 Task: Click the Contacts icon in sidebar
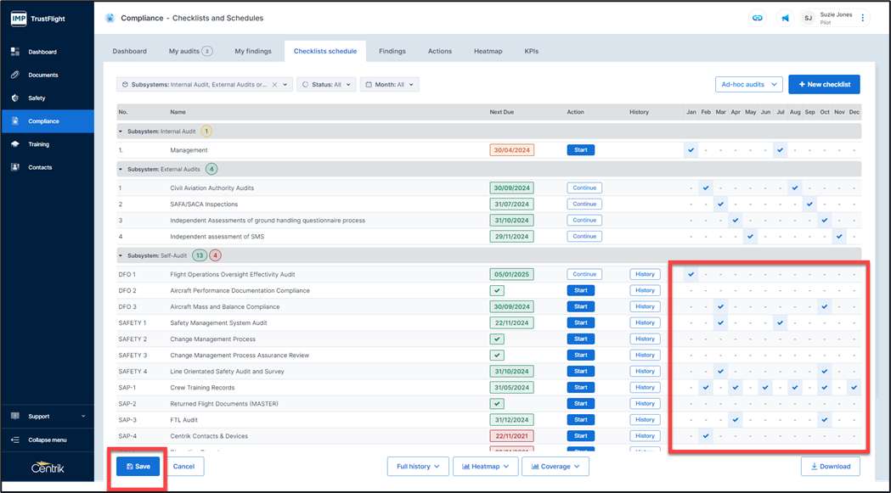pyautogui.click(x=15, y=167)
